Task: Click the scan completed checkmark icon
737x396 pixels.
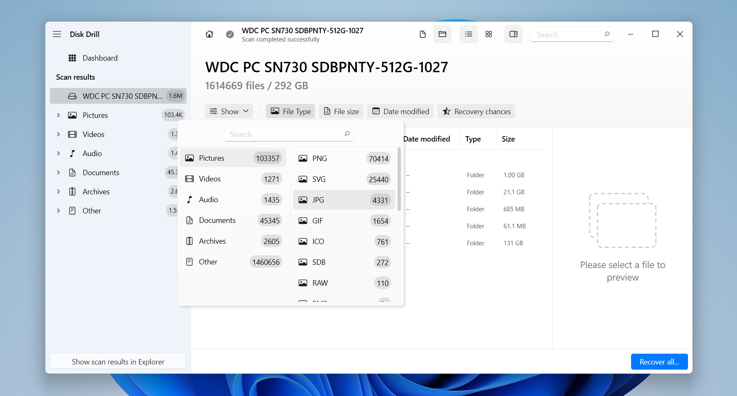Action: coord(230,34)
